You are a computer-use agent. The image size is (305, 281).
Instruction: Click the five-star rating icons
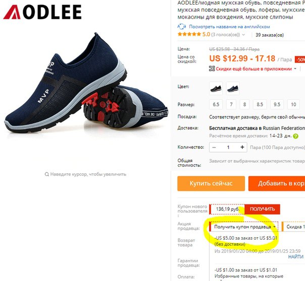(x=189, y=35)
